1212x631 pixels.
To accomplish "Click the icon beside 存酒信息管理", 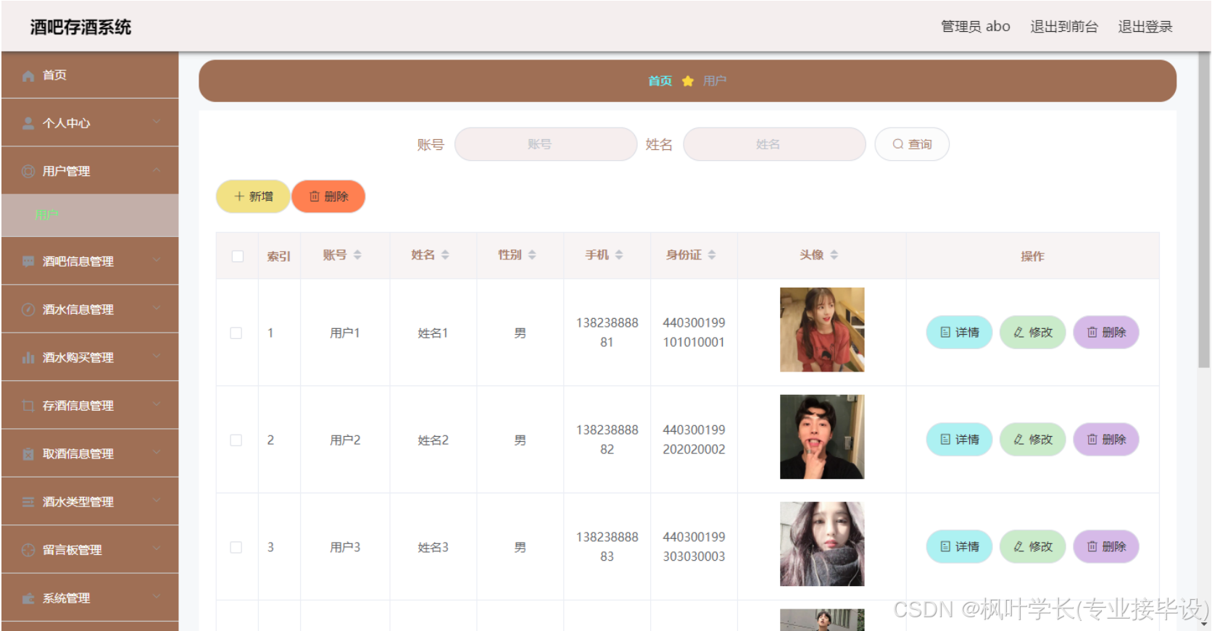I will (x=28, y=406).
